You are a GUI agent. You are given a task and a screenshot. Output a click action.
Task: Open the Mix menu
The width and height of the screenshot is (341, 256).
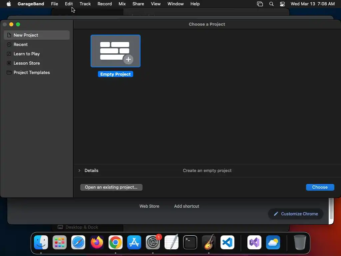point(122,4)
